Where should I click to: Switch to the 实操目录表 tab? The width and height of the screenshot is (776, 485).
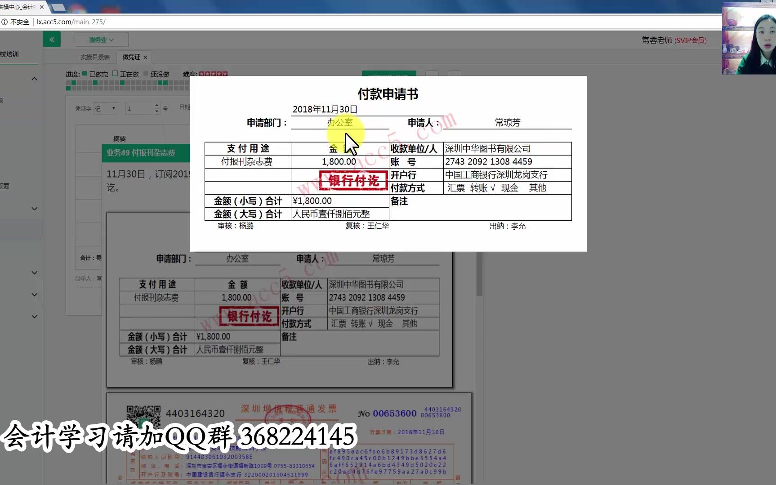point(95,57)
